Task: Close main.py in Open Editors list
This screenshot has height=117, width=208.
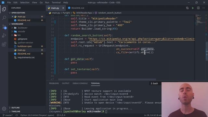Action: click(12, 17)
